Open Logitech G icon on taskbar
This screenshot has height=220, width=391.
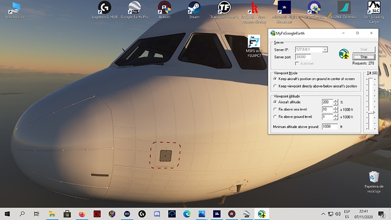click(x=142, y=214)
